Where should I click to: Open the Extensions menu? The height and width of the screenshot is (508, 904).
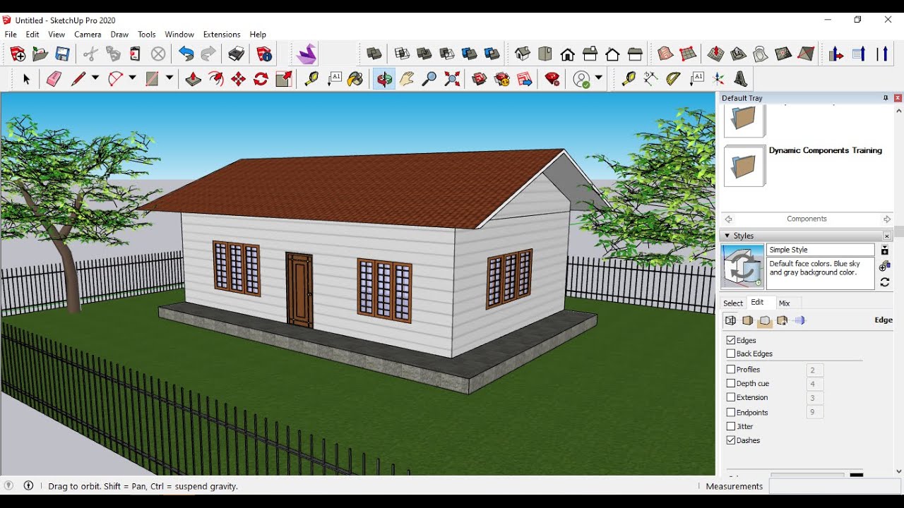pos(222,34)
